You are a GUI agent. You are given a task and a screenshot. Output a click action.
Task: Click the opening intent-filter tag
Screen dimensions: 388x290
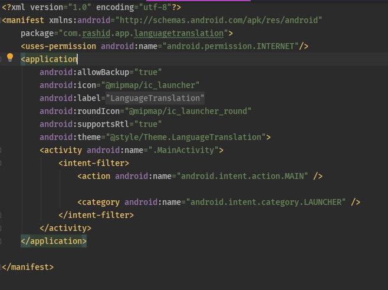coord(94,163)
